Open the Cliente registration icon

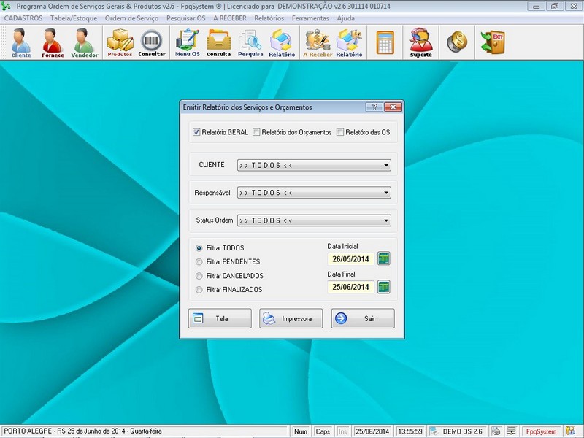(x=21, y=42)
